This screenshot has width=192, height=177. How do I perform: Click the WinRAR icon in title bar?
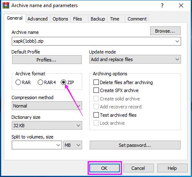click(6, 5)
